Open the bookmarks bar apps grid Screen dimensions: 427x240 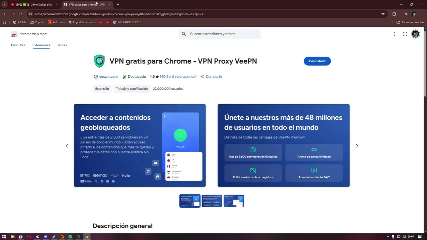point(4,22)
